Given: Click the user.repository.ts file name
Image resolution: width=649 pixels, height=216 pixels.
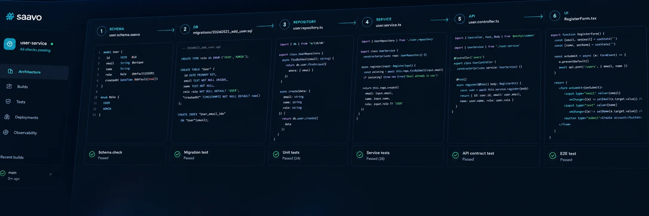Looking at the screenshot, I should 308,28.
